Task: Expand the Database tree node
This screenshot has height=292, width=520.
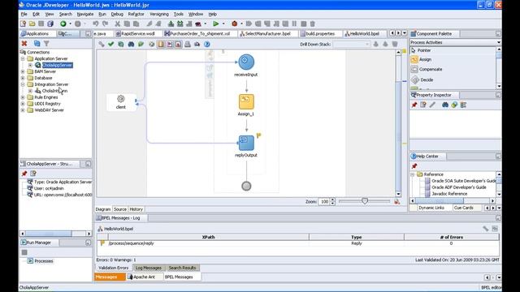Action: (23, 78)
